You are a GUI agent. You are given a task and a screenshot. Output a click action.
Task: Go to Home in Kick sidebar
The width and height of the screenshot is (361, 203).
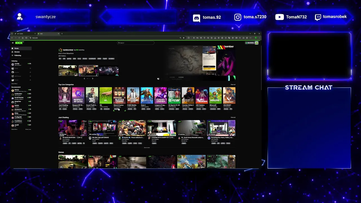[x=21, y=48]
